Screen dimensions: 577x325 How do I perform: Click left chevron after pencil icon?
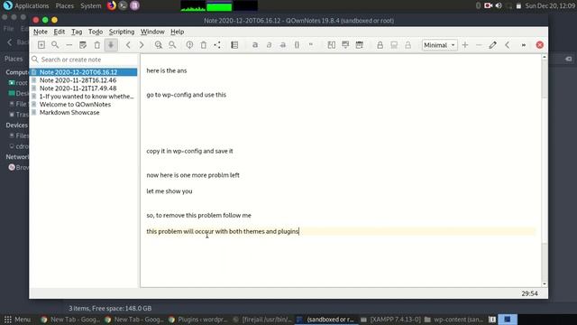coord(507,45)
